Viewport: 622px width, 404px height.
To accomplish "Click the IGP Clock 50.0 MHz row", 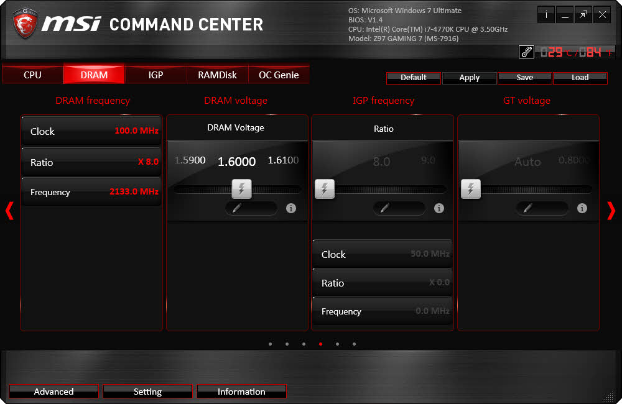I will click(383, 254).
